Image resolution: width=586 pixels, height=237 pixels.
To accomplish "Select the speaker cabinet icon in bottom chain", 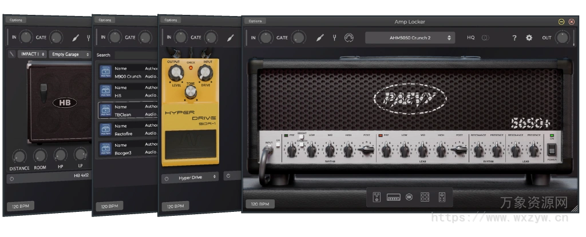I will pos(425,197).
